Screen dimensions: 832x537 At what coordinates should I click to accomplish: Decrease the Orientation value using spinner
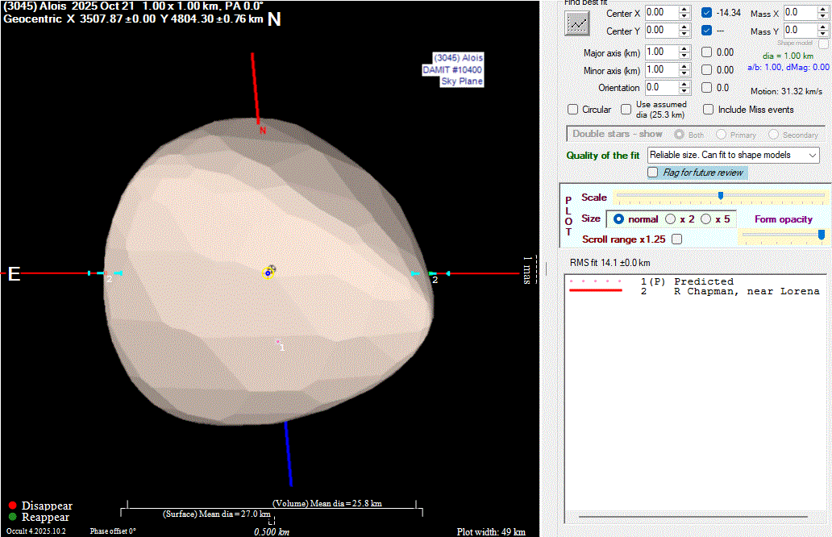click(684, 91)
